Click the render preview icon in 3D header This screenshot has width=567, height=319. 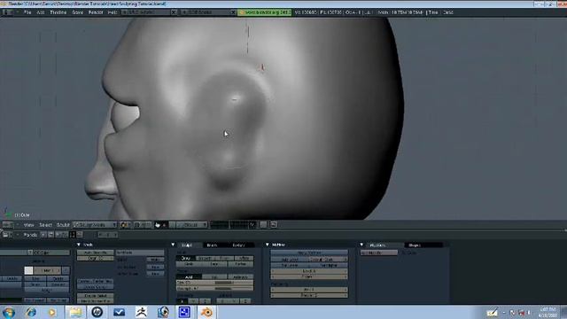274,225
